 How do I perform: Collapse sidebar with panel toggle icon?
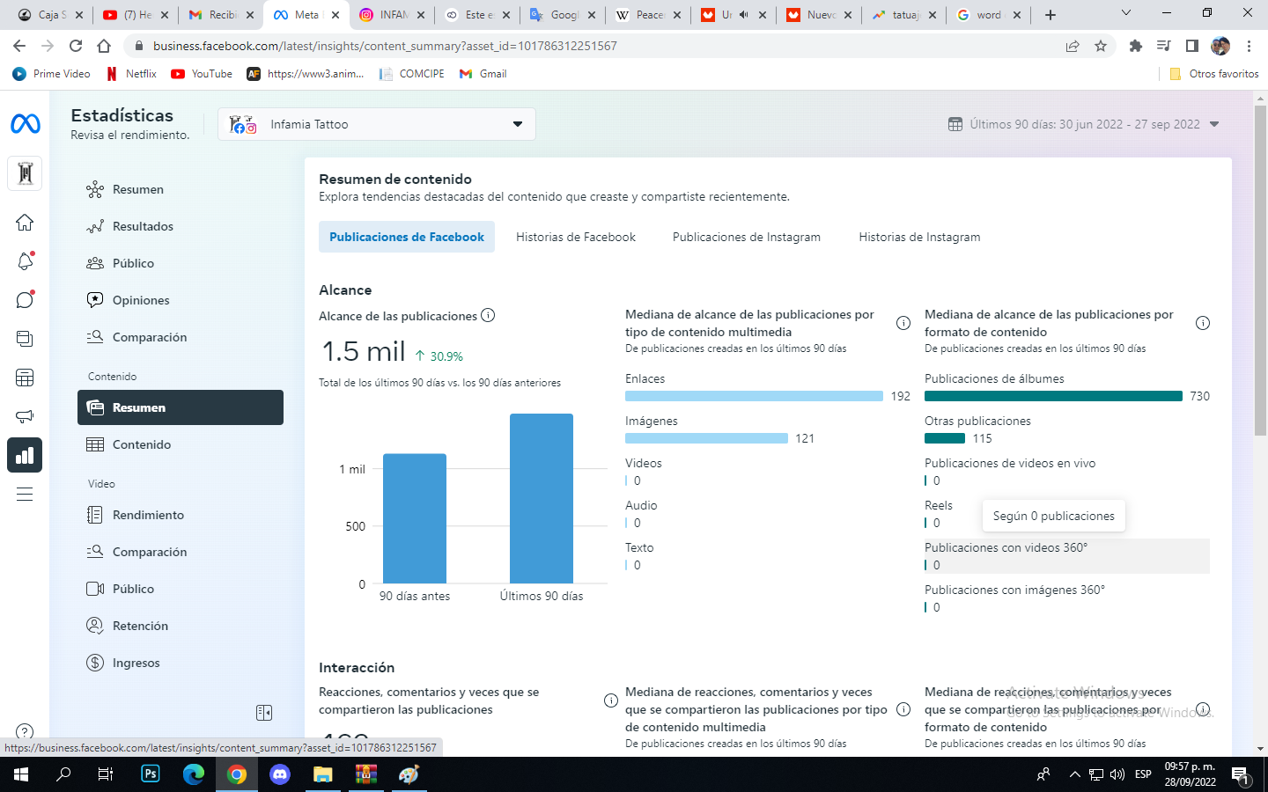point(264,713)
